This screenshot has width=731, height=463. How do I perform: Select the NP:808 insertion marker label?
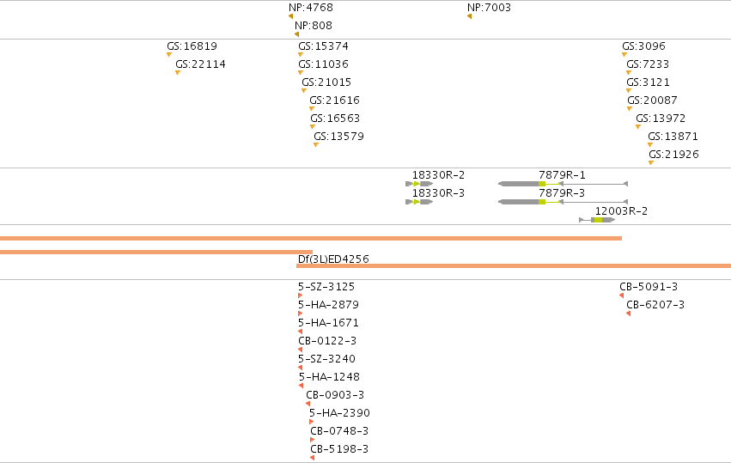coord(314,26)
